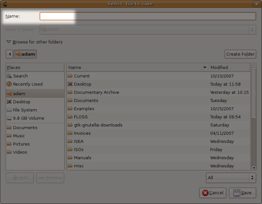Open the Pictures bookmark folder

coord(21,144)
